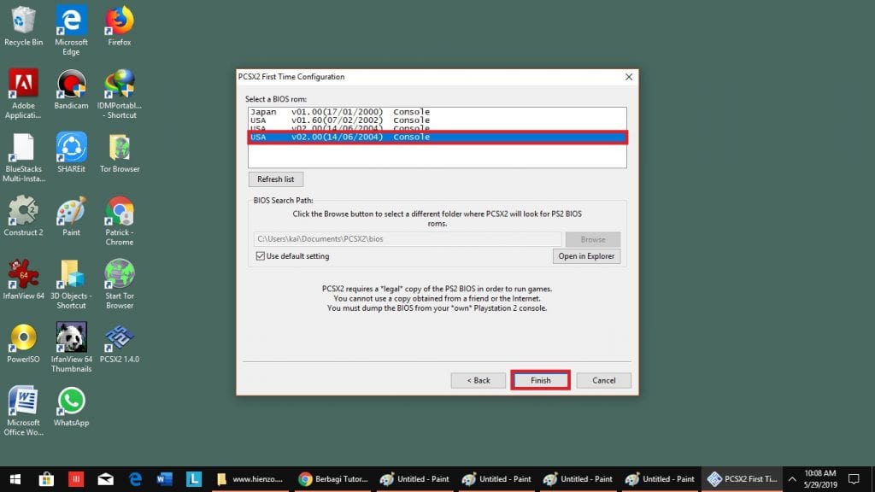
Task: Click the Refresh list button
Action: click(x=276, y=179)
